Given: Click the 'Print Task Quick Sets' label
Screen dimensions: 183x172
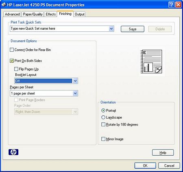Looking at the screenshot, I should click(x=26, y=22).
